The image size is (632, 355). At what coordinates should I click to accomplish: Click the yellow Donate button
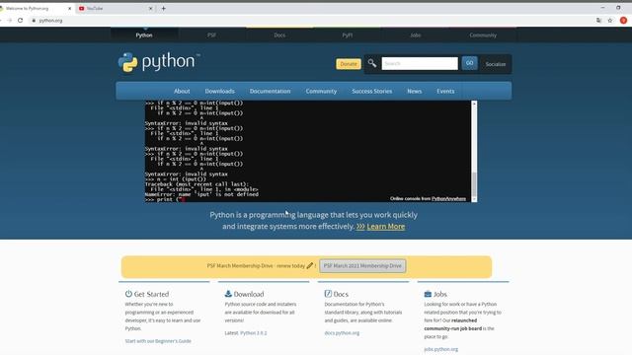[x=349, y=63]
